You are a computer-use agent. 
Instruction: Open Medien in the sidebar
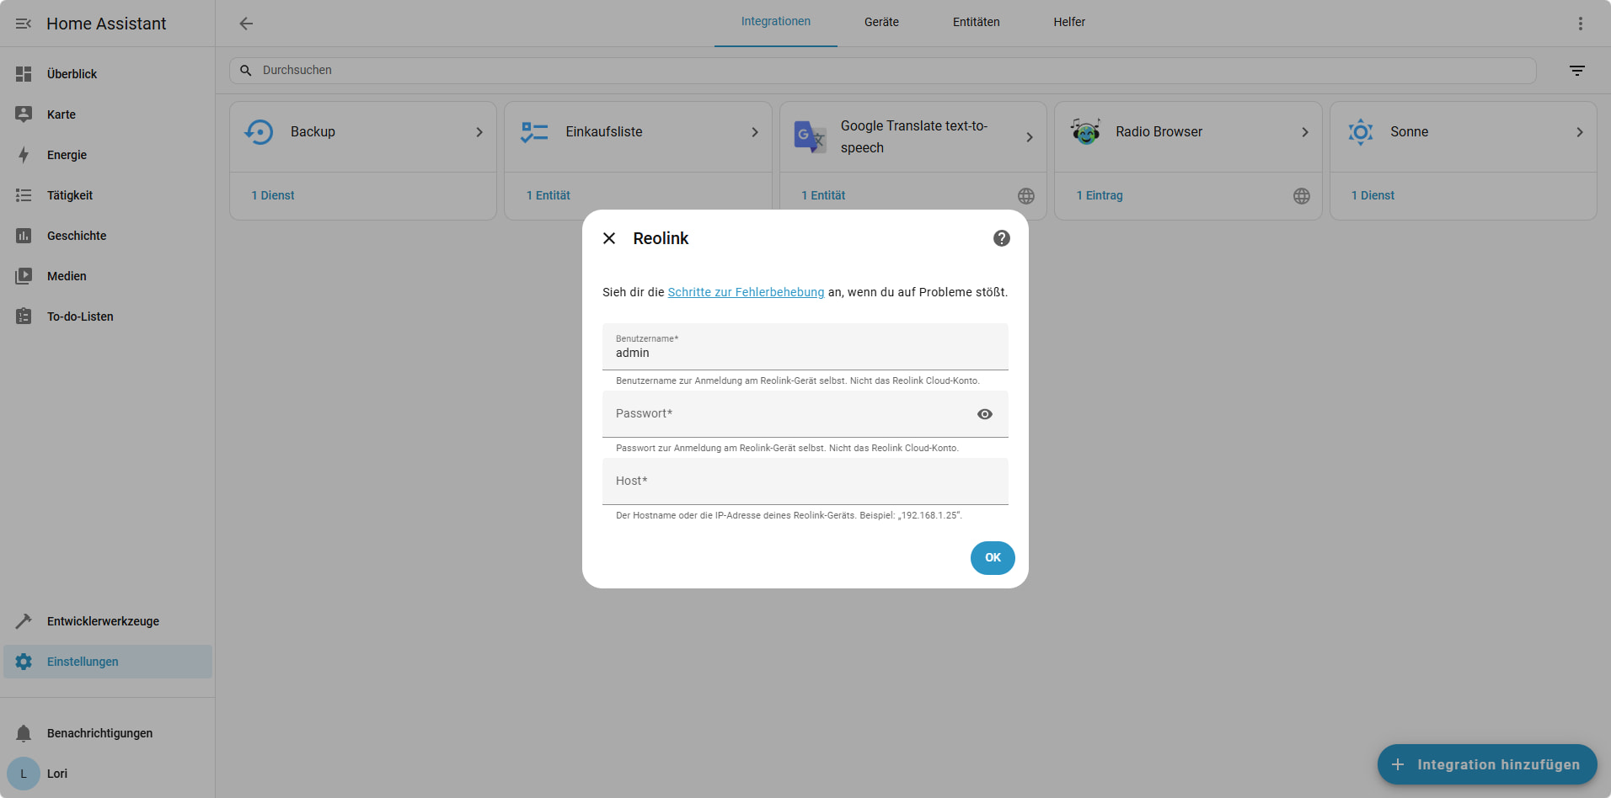108,276
